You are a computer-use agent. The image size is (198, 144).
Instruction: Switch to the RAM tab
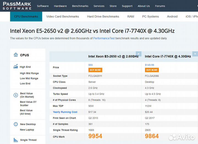click(x=131, y=16)
